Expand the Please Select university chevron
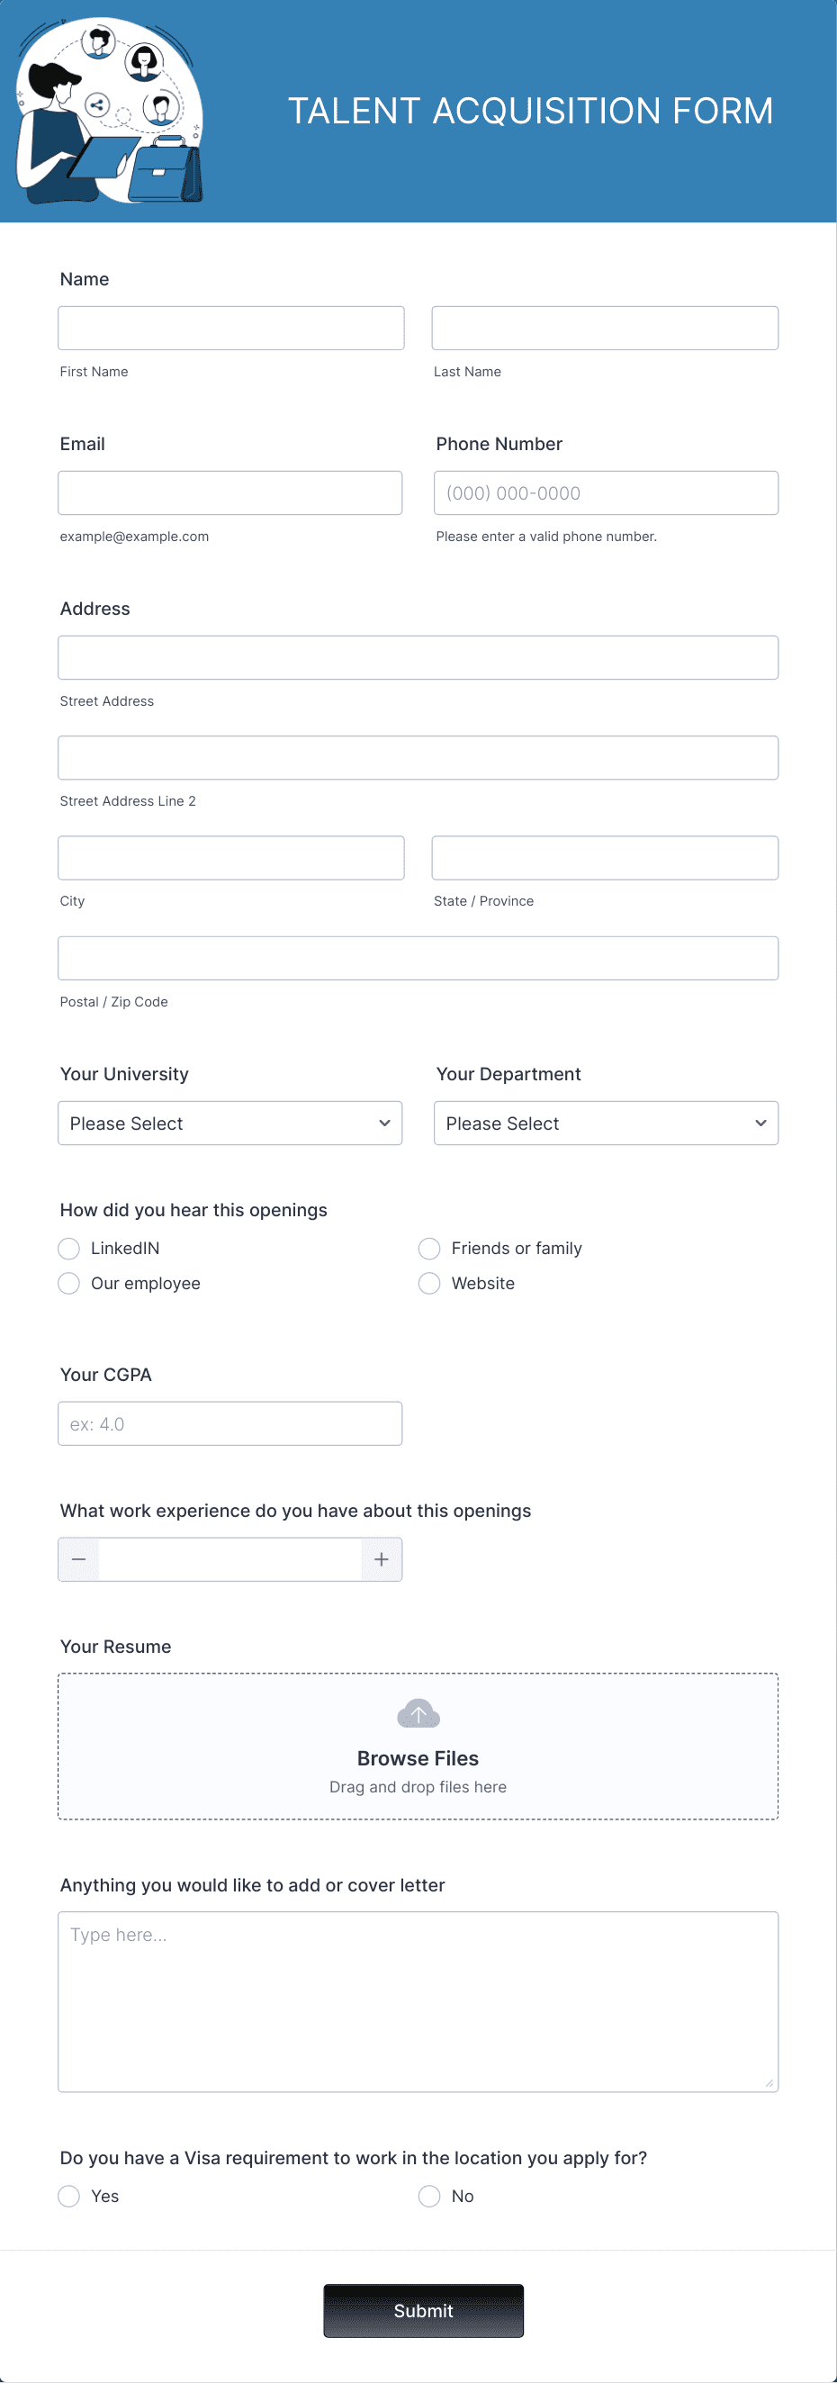Image resolution: width=837 pixels, height=2383 pixels. tap(386, 1123)
